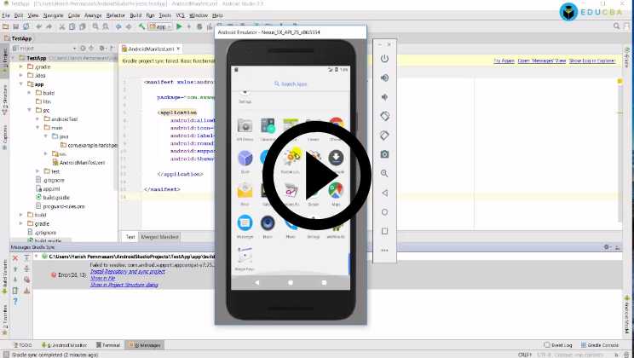The width and height of the screenshot is (634, 358).
Task: Take an emulator screenshot with camera icon
Action: pyautogui.click(x=384, y=153)
